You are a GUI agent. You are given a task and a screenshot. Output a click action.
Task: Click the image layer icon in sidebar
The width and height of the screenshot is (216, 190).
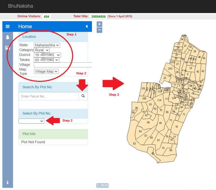[8, 48]
